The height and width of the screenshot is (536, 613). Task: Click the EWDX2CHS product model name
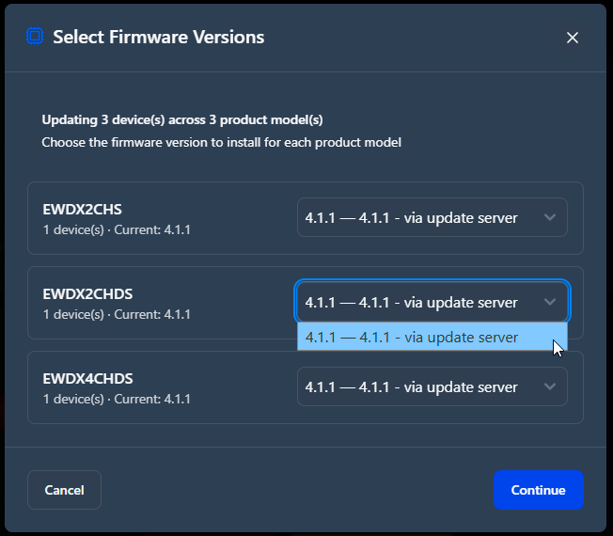click(83, 210)
